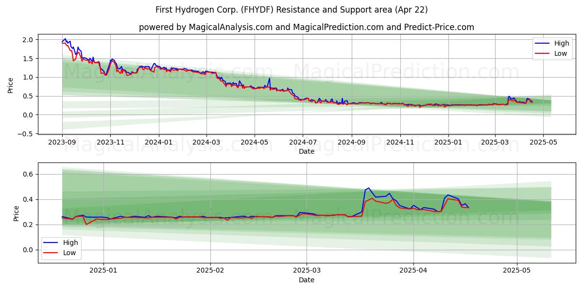Click the 'Price' axis label of the top chart
Image resolution: width=583 pixels, height=291 pixels.
(x=10, y=85)
